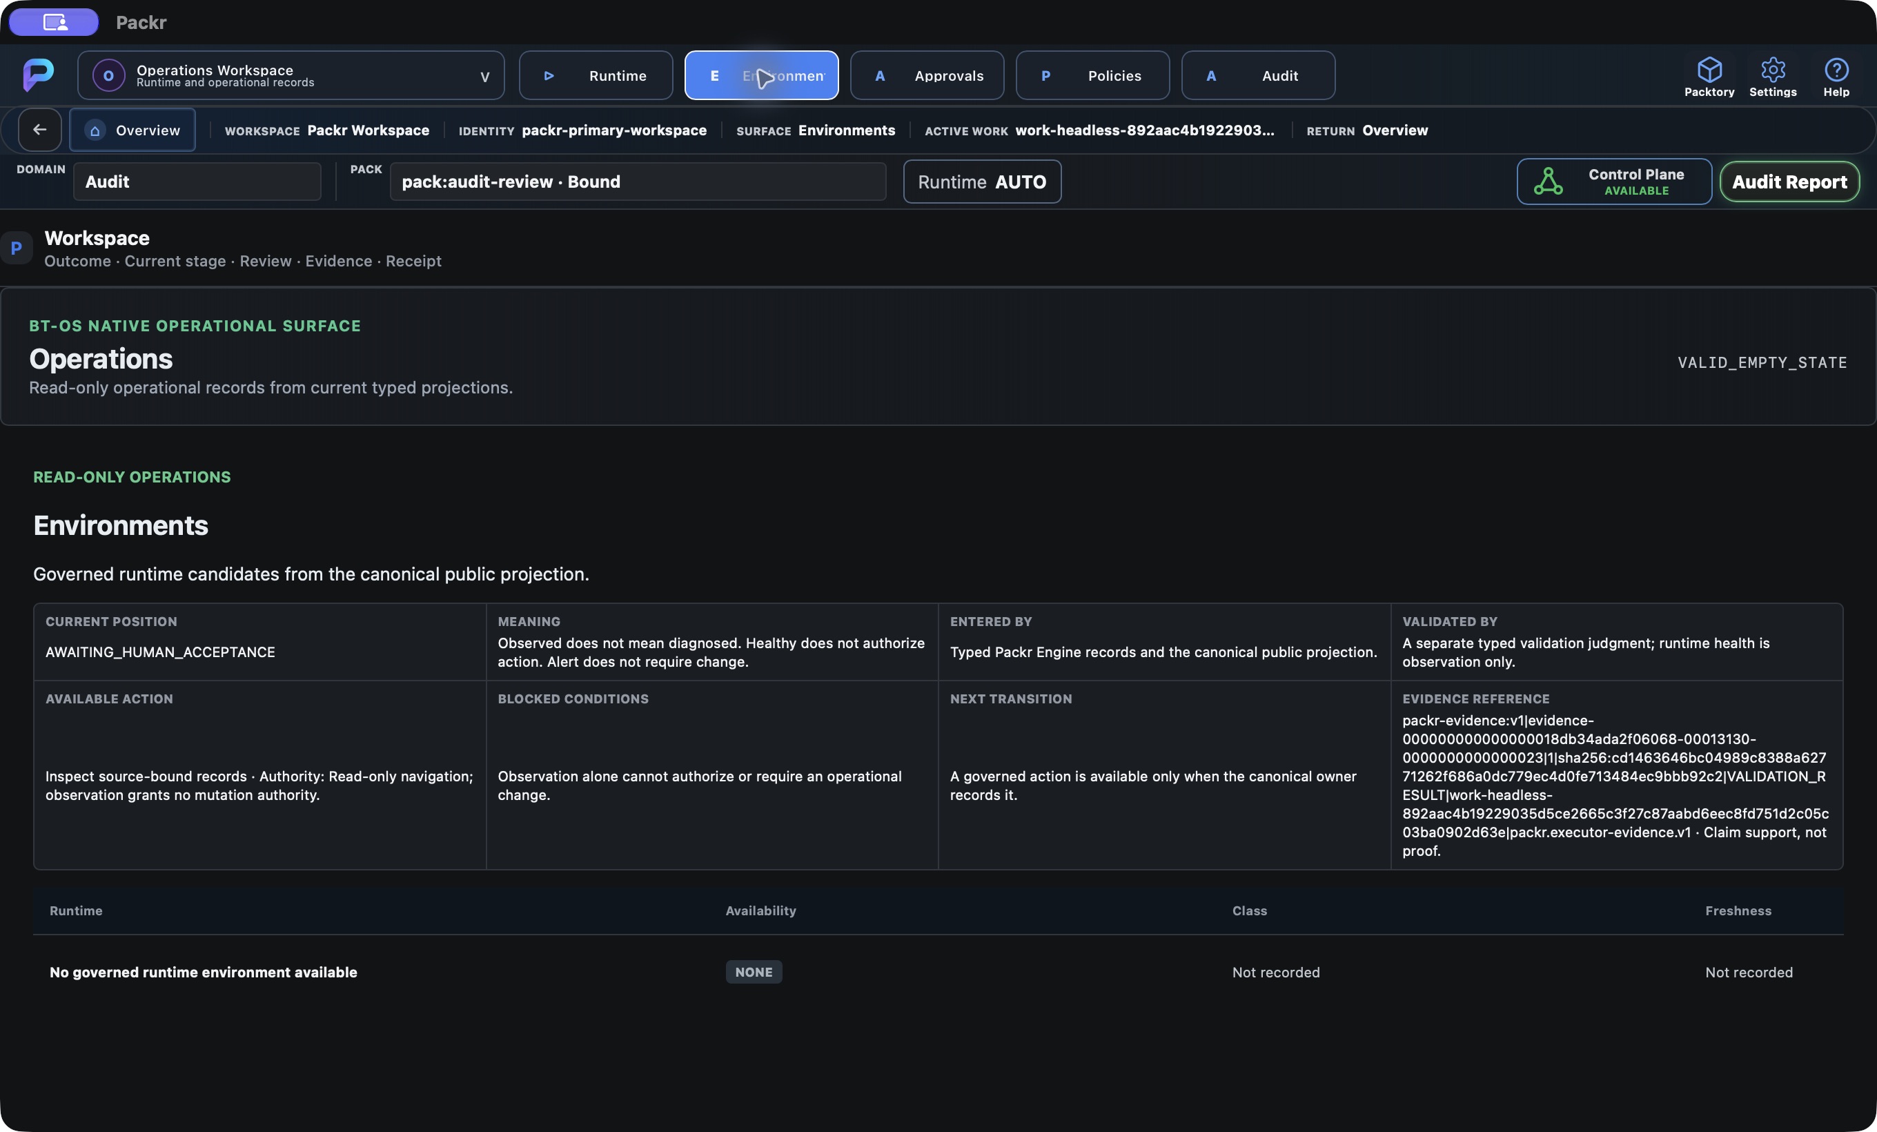Click No governed runtime environment available row
Viewport: 1877px width, 1132px height.
pyautogui.click(x=938, y=972)
